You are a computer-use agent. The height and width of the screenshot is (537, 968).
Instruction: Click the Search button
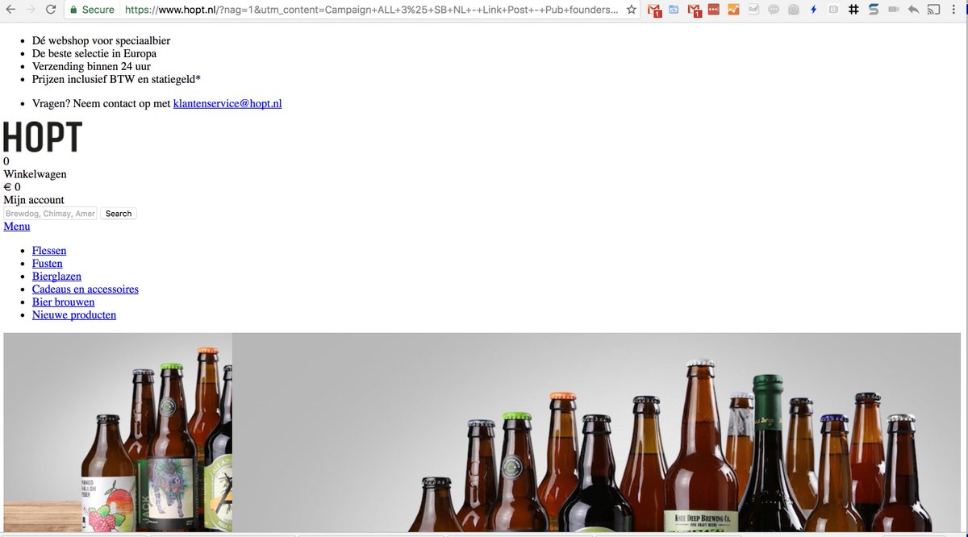tap(119, 214)
